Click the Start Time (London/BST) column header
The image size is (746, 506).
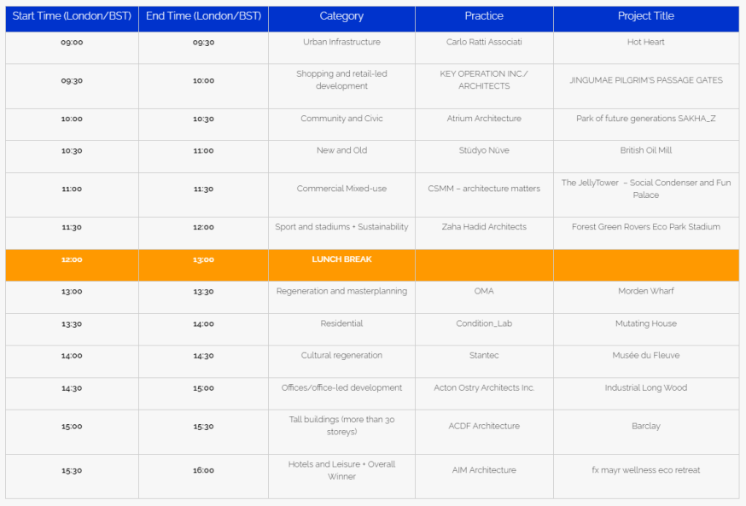[72, 16]
